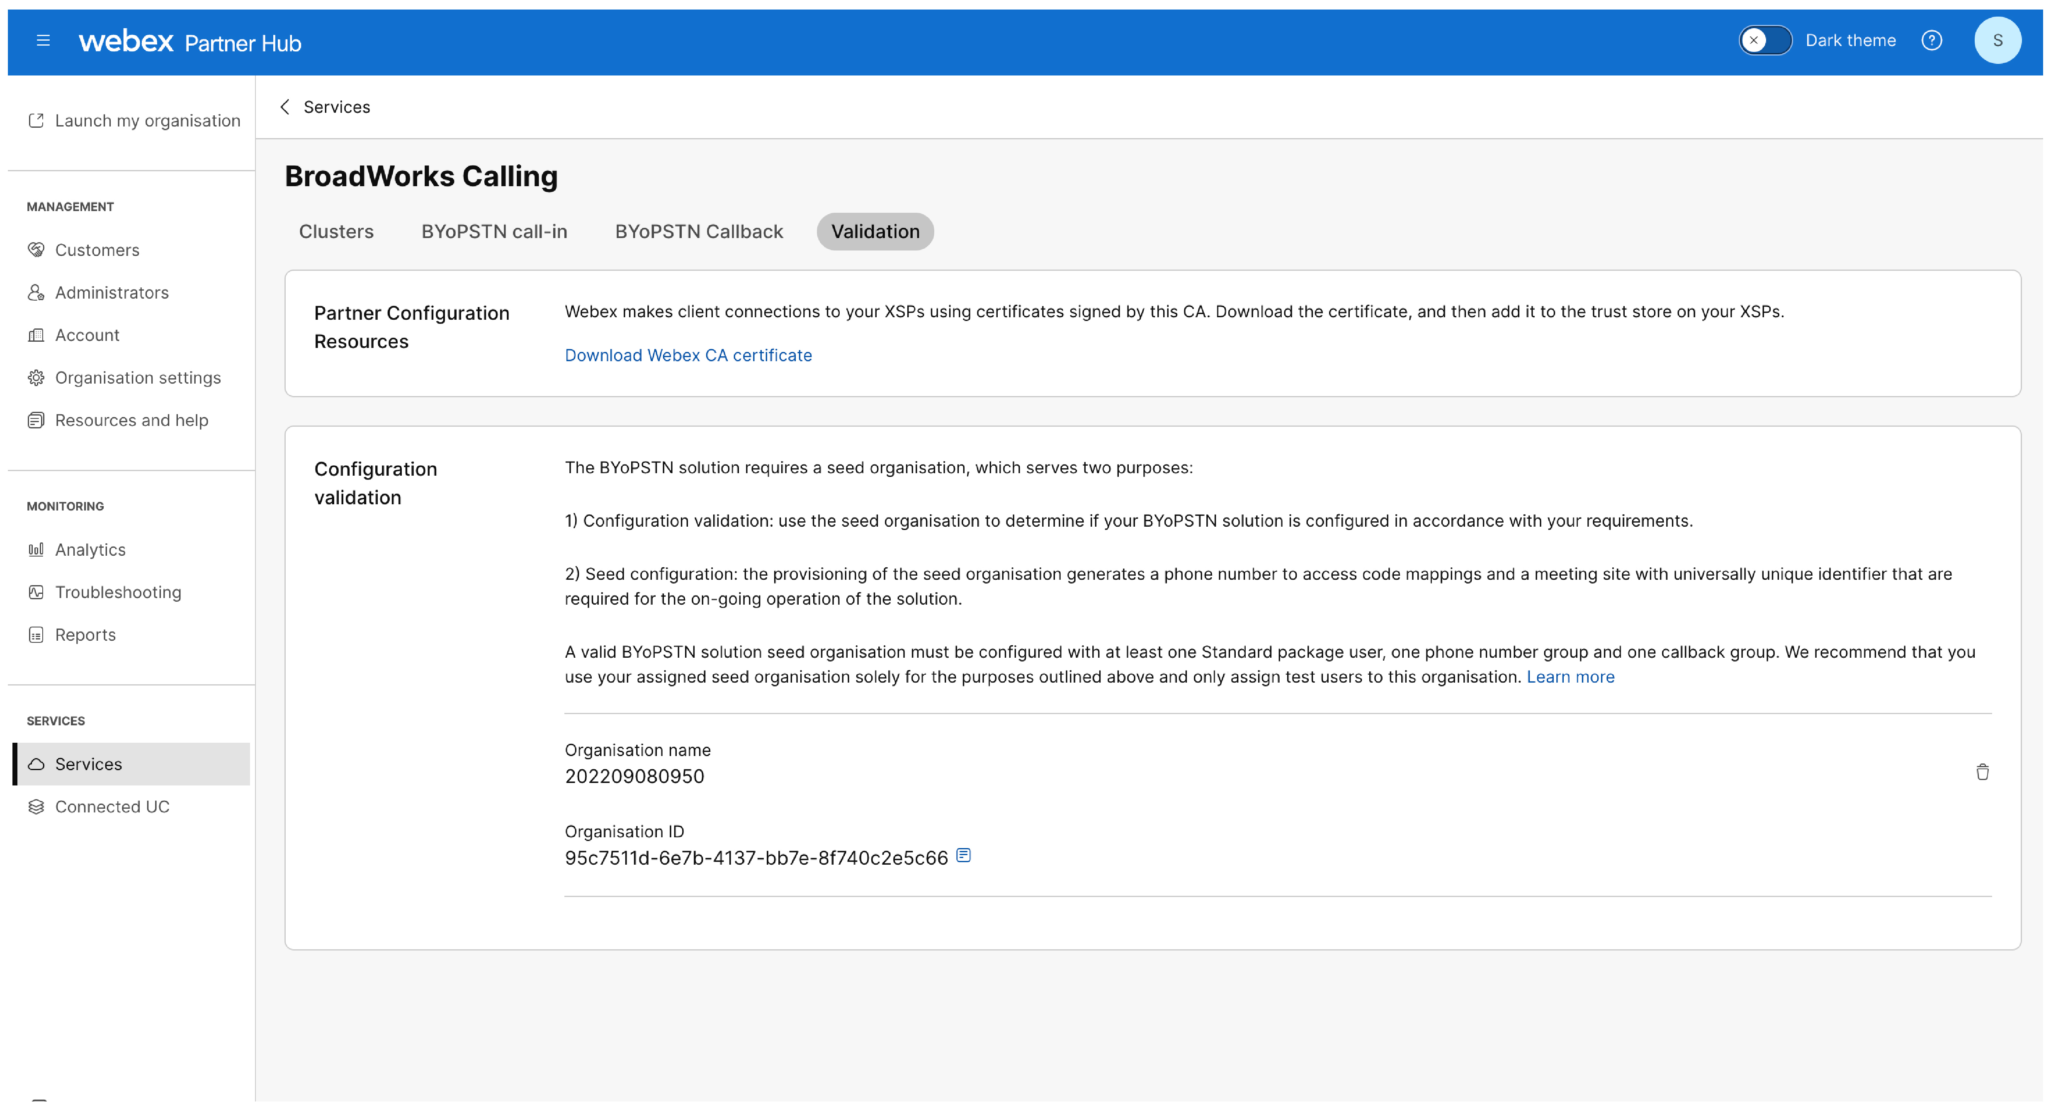Click the MONITORING section label

tap(65, 506)
